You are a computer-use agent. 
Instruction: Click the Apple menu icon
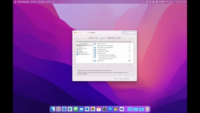(15, 2)
